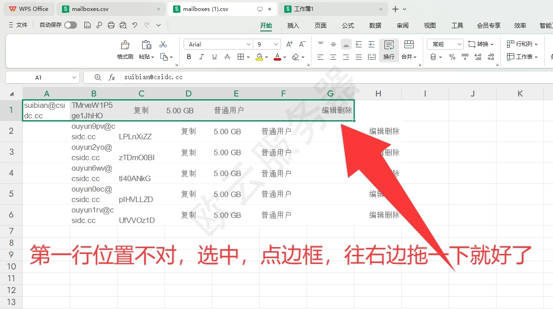Toggle Wrap Text (换行) button
The width and height of the screenshot is (553, 309).
(389, 50)
